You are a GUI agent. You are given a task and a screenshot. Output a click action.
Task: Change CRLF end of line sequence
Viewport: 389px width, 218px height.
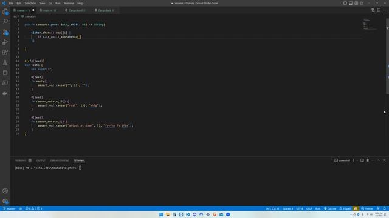click(309, 208)
